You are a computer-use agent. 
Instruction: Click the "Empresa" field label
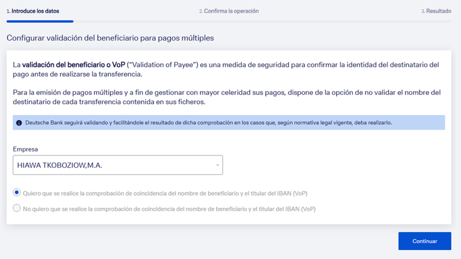click(x=26, y=149)
